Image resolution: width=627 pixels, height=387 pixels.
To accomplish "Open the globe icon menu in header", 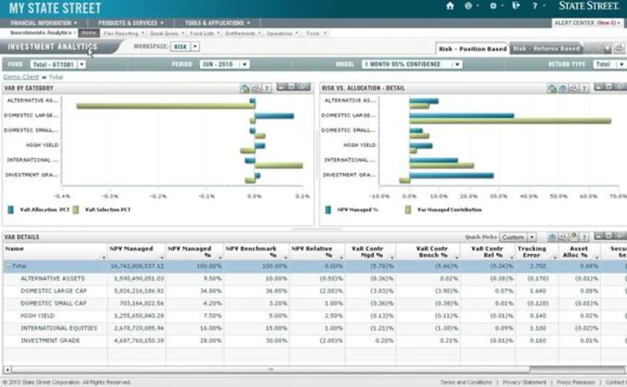I will (x=468, y=6).
